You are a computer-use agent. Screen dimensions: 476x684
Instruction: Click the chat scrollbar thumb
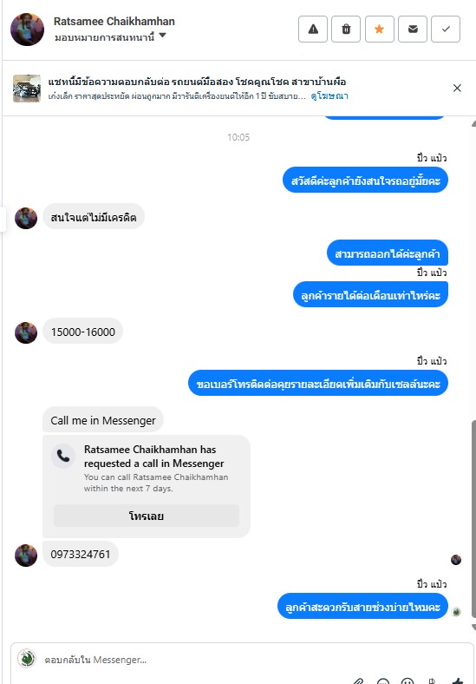[473, 519]
